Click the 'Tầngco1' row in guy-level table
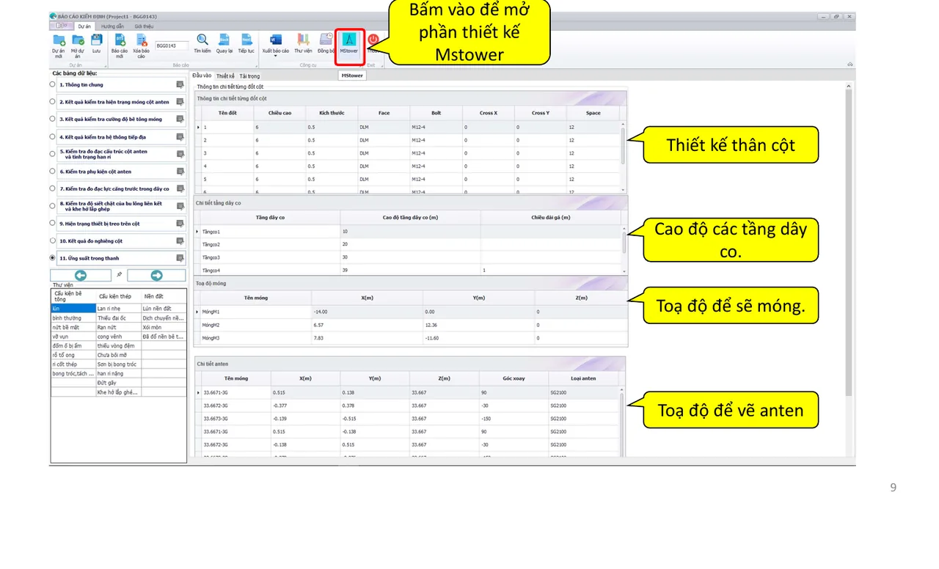This screenshot has width=939, height=569. pos(411,232)
